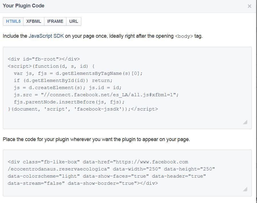Grab resize handle of plugin code box
257x203 pixels.
[x=245, y=189]
